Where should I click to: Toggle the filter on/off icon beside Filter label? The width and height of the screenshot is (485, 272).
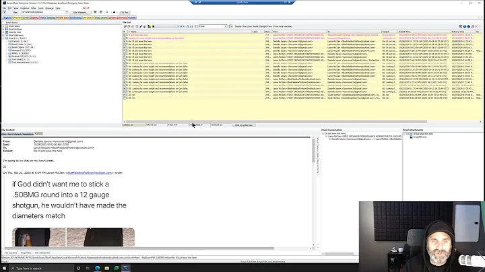pyautogui.click(x=4, y=12)
